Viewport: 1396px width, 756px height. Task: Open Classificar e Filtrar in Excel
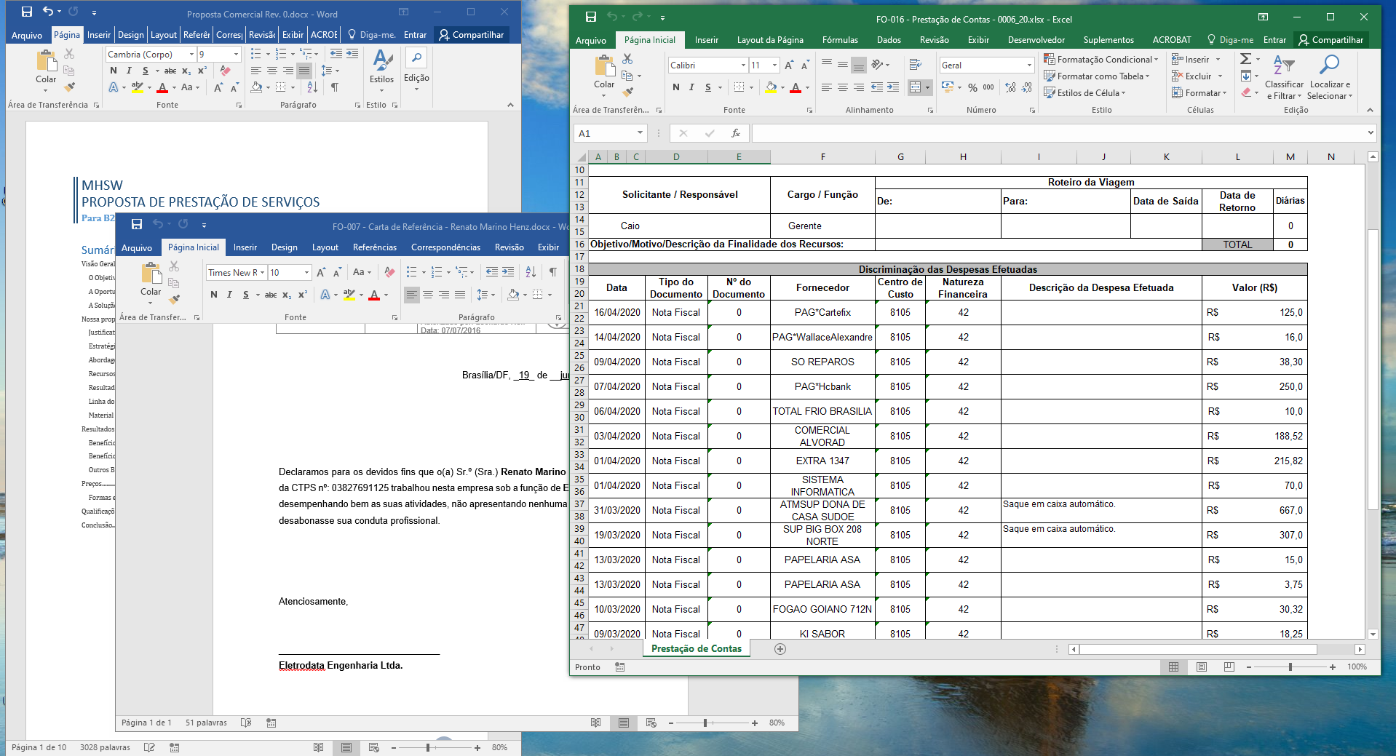[1285, 77]
